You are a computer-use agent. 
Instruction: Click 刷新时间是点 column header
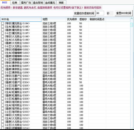(x=97, y=19)
